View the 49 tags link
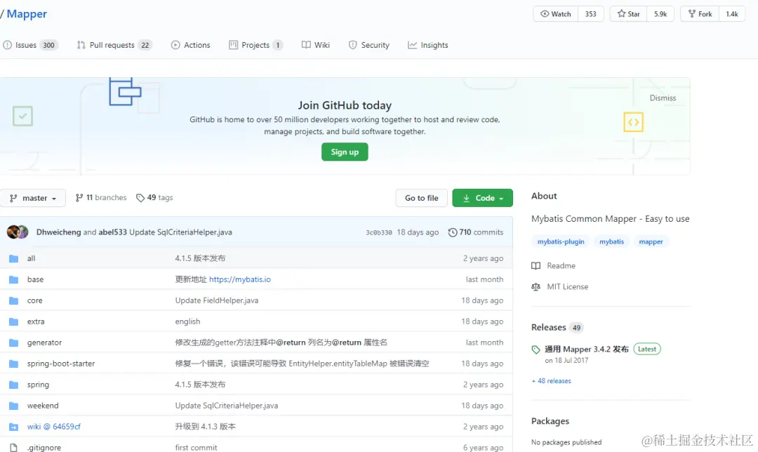758x452 pixels. (x=154, y=198)
